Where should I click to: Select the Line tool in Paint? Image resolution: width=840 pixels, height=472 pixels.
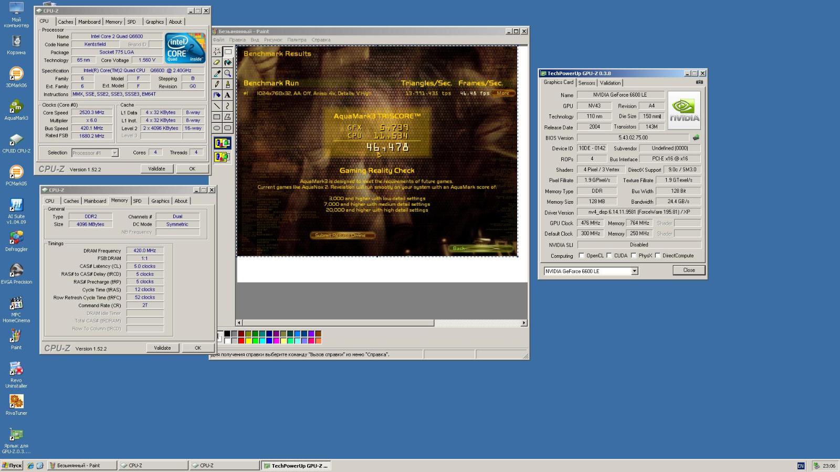tap(217, 106)
